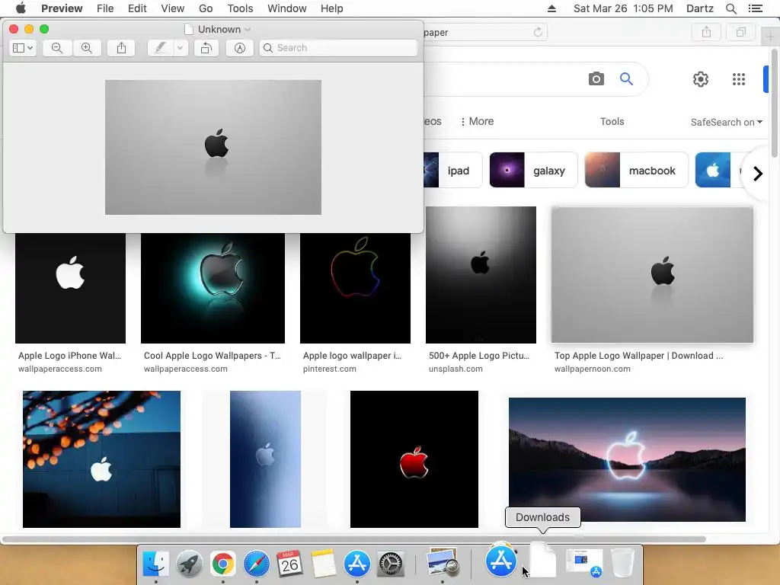Click 'Cool Apple Logo Wallpapers - T...' link

(213, 356)
